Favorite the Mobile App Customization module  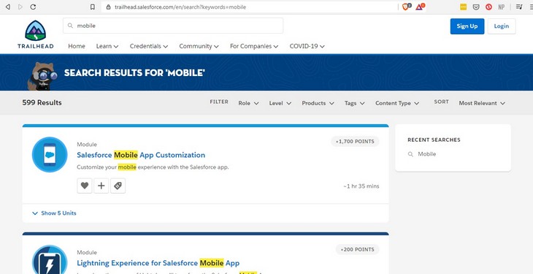(x=84, y=186)
